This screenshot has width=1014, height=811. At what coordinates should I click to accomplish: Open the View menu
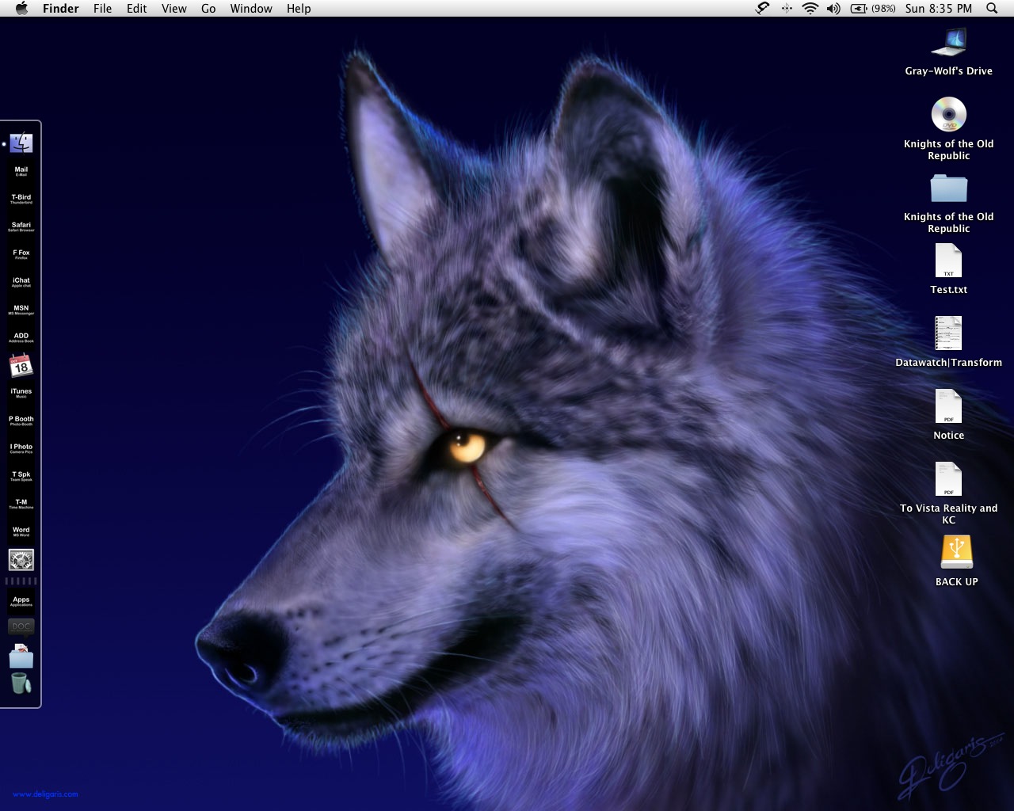coord(174,9)
